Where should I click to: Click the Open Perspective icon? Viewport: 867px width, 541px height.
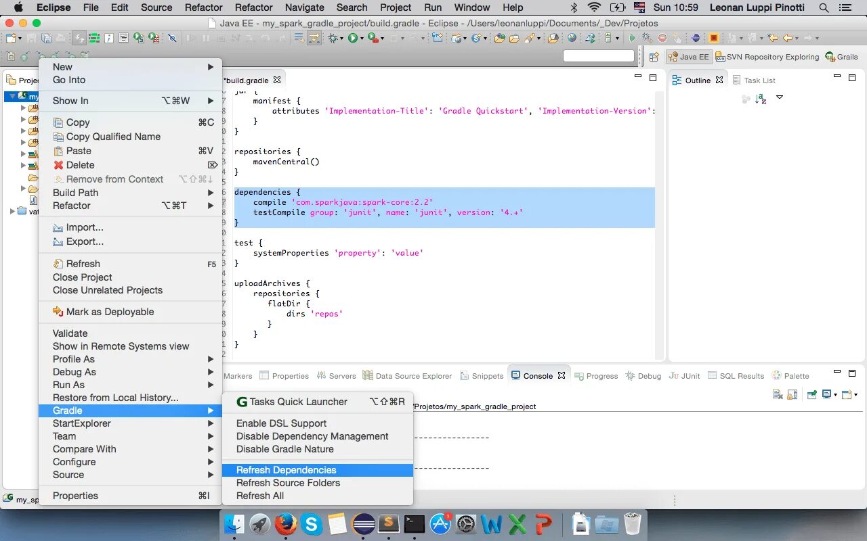point(654,57)
